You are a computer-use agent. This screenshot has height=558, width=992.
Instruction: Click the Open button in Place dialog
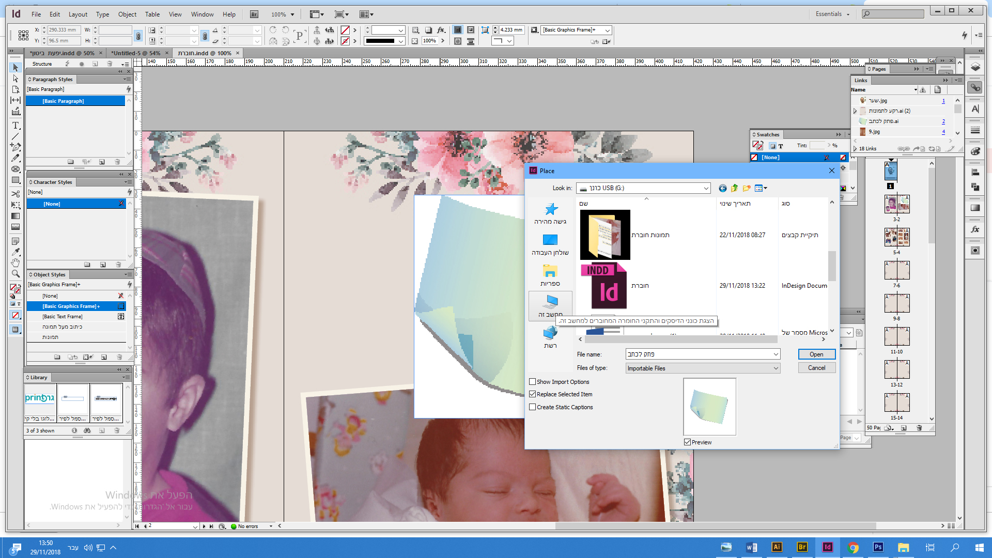[816, 354]
